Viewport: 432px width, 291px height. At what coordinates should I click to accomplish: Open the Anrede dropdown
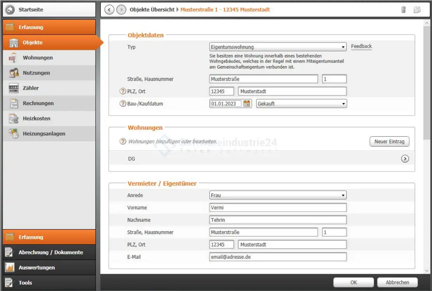click(277, 195)
